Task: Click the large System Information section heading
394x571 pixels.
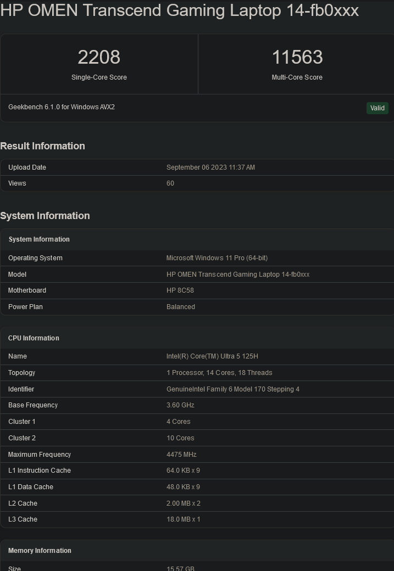Action: (45, 216)
